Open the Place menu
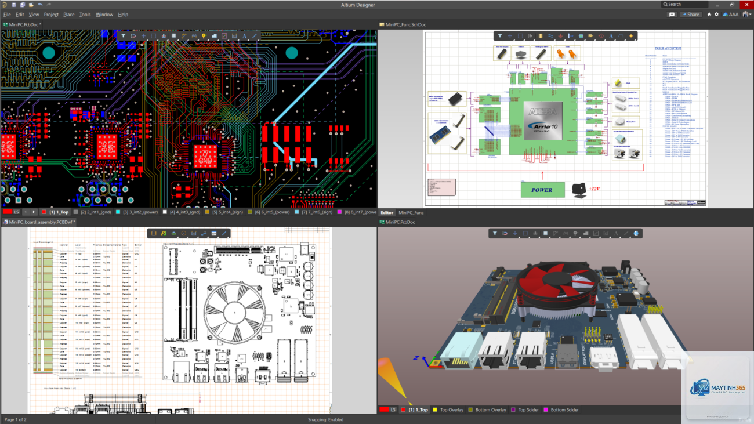This screenshot has width=754, height=424. [x=68, y=15]
